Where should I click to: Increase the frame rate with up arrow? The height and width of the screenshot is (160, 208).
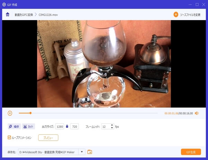click(x=112, y=125)
